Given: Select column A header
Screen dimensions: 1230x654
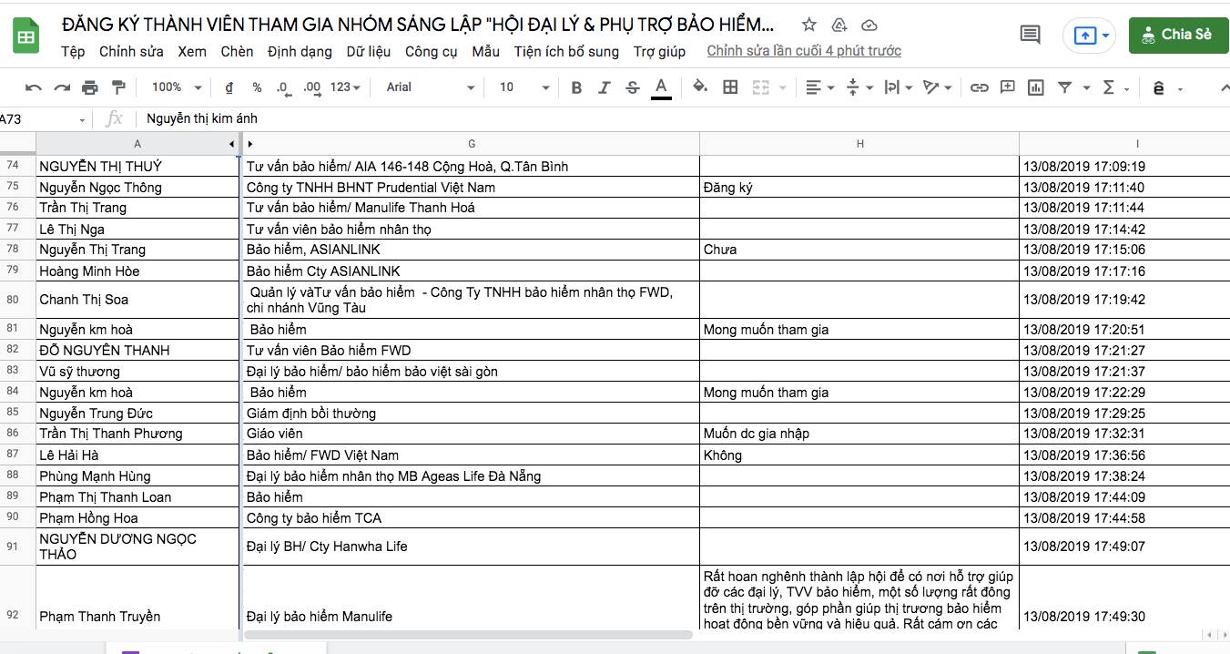Looking at the screenshot, I should pos(137,144).
